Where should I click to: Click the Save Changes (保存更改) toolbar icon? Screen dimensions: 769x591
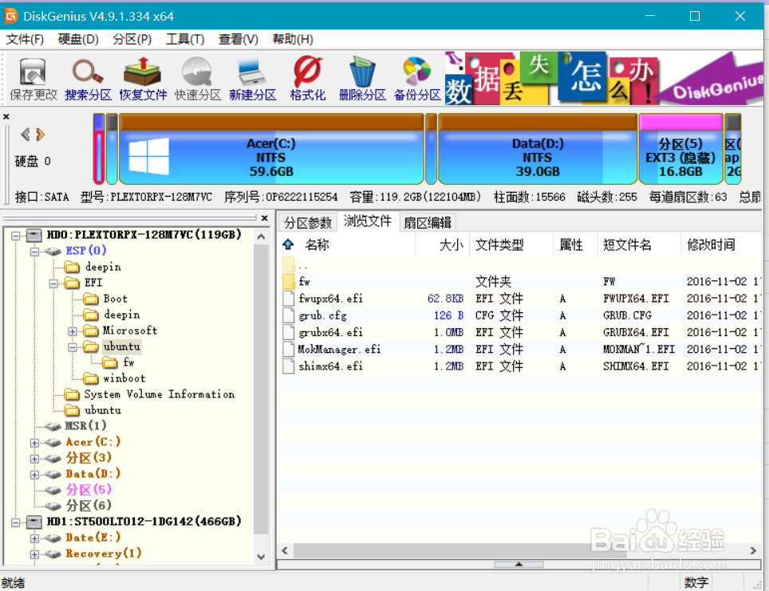click(x=34, y=78)
